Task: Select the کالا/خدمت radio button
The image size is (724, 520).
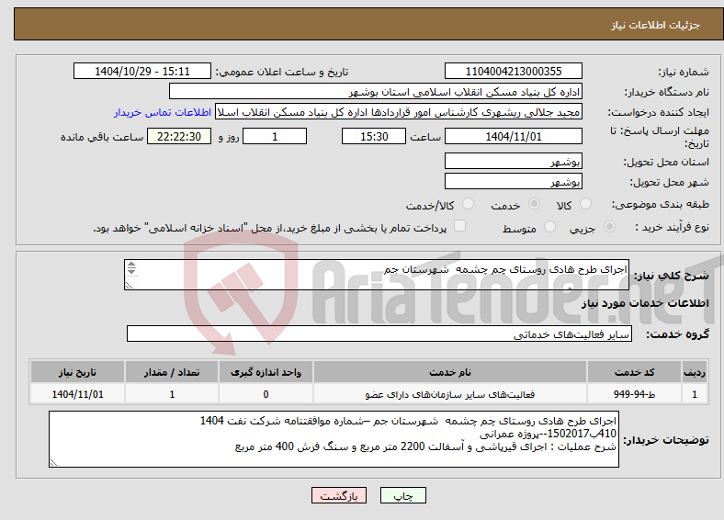Action: click(x=468, y=204)
